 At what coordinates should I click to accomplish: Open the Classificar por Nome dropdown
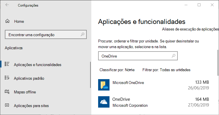pos(117,70)
